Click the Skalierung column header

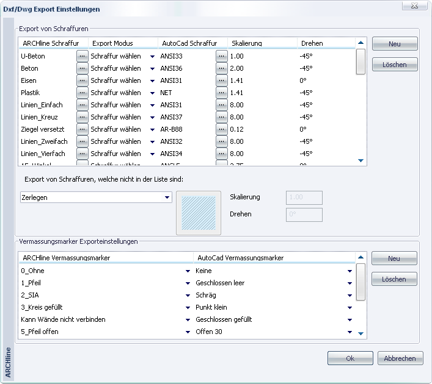tap(263, 43)
